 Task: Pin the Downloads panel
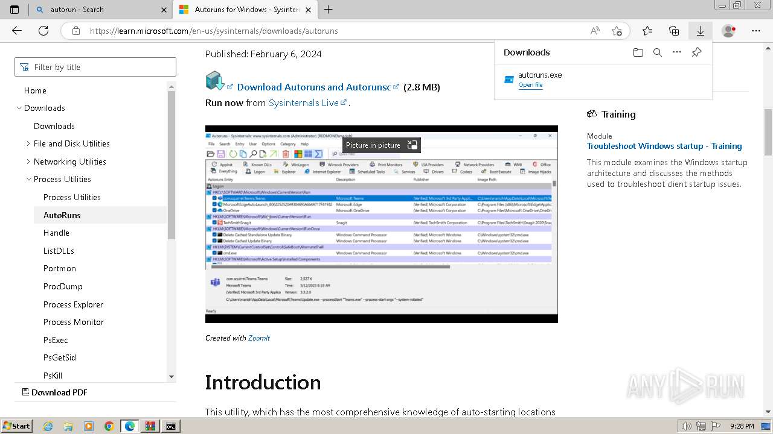(x=696, y=52)
